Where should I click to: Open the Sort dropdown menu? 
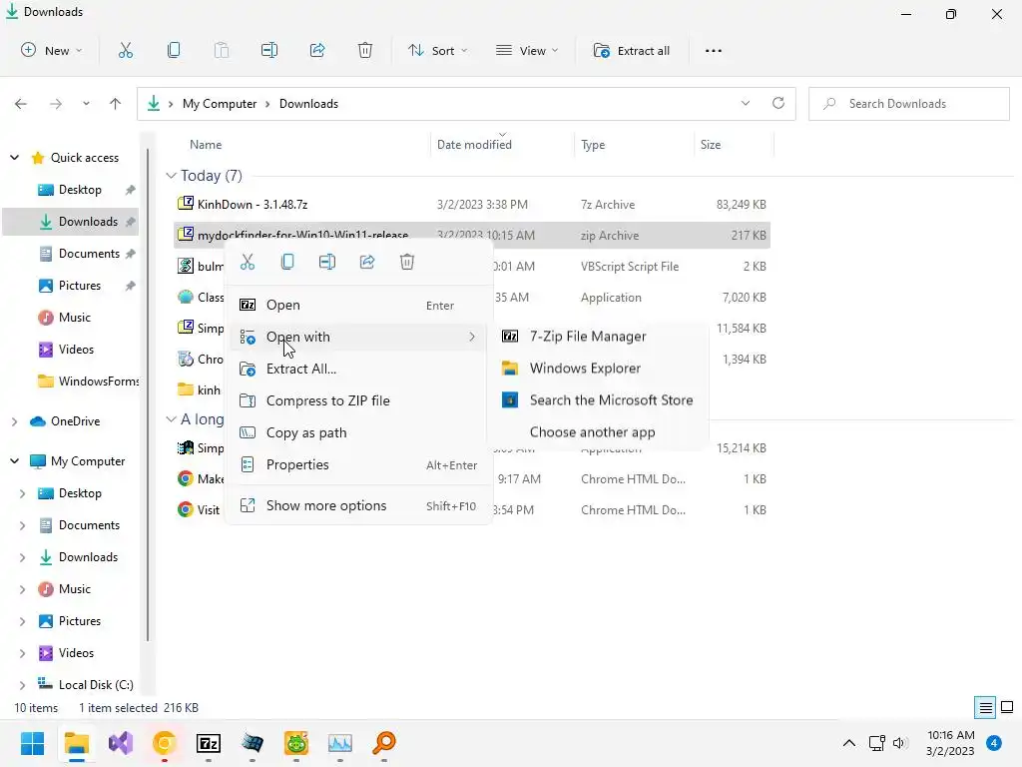[437, 50]
